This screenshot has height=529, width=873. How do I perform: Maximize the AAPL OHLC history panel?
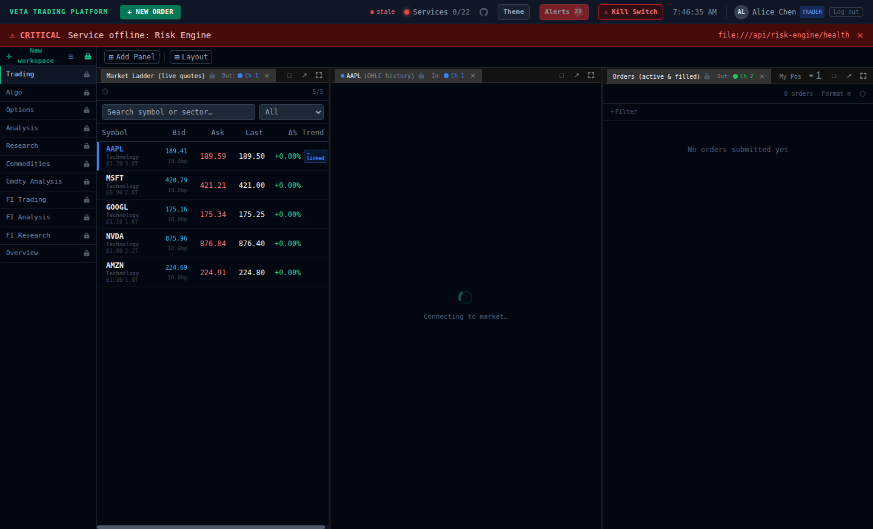point(591,75)
